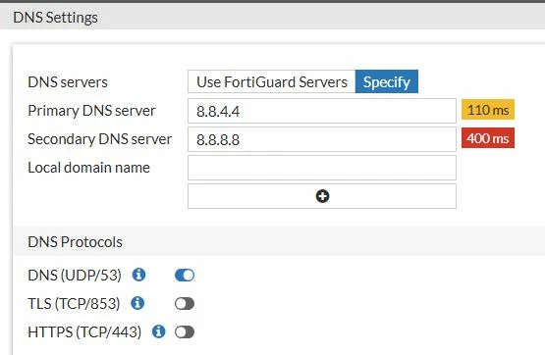The width and height of the screenshot is (545, 355).
Task: Select the Specify DNS servers option
Action: click(387, 81)
